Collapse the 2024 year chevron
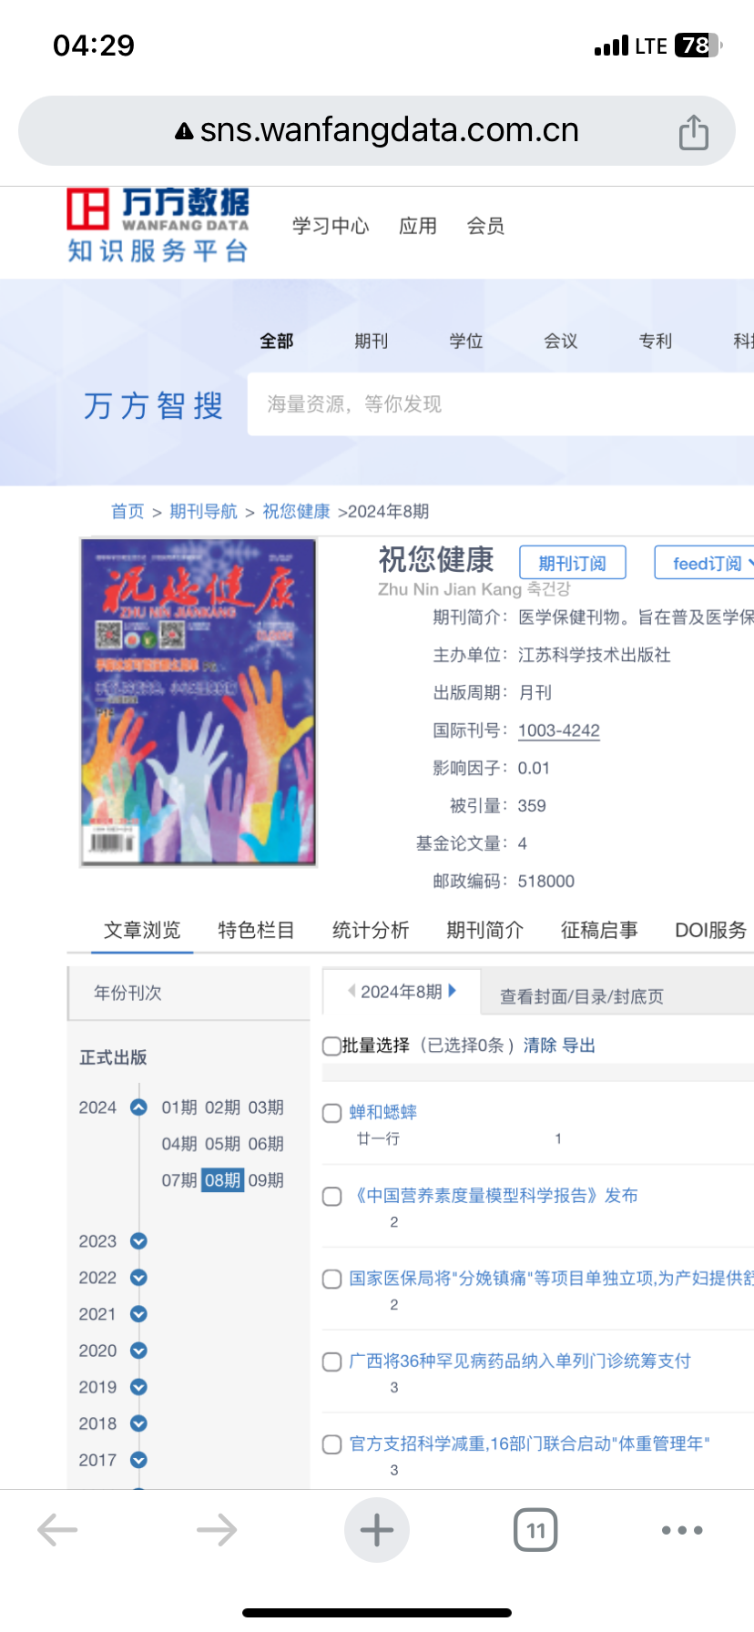 click(138, 1107)
